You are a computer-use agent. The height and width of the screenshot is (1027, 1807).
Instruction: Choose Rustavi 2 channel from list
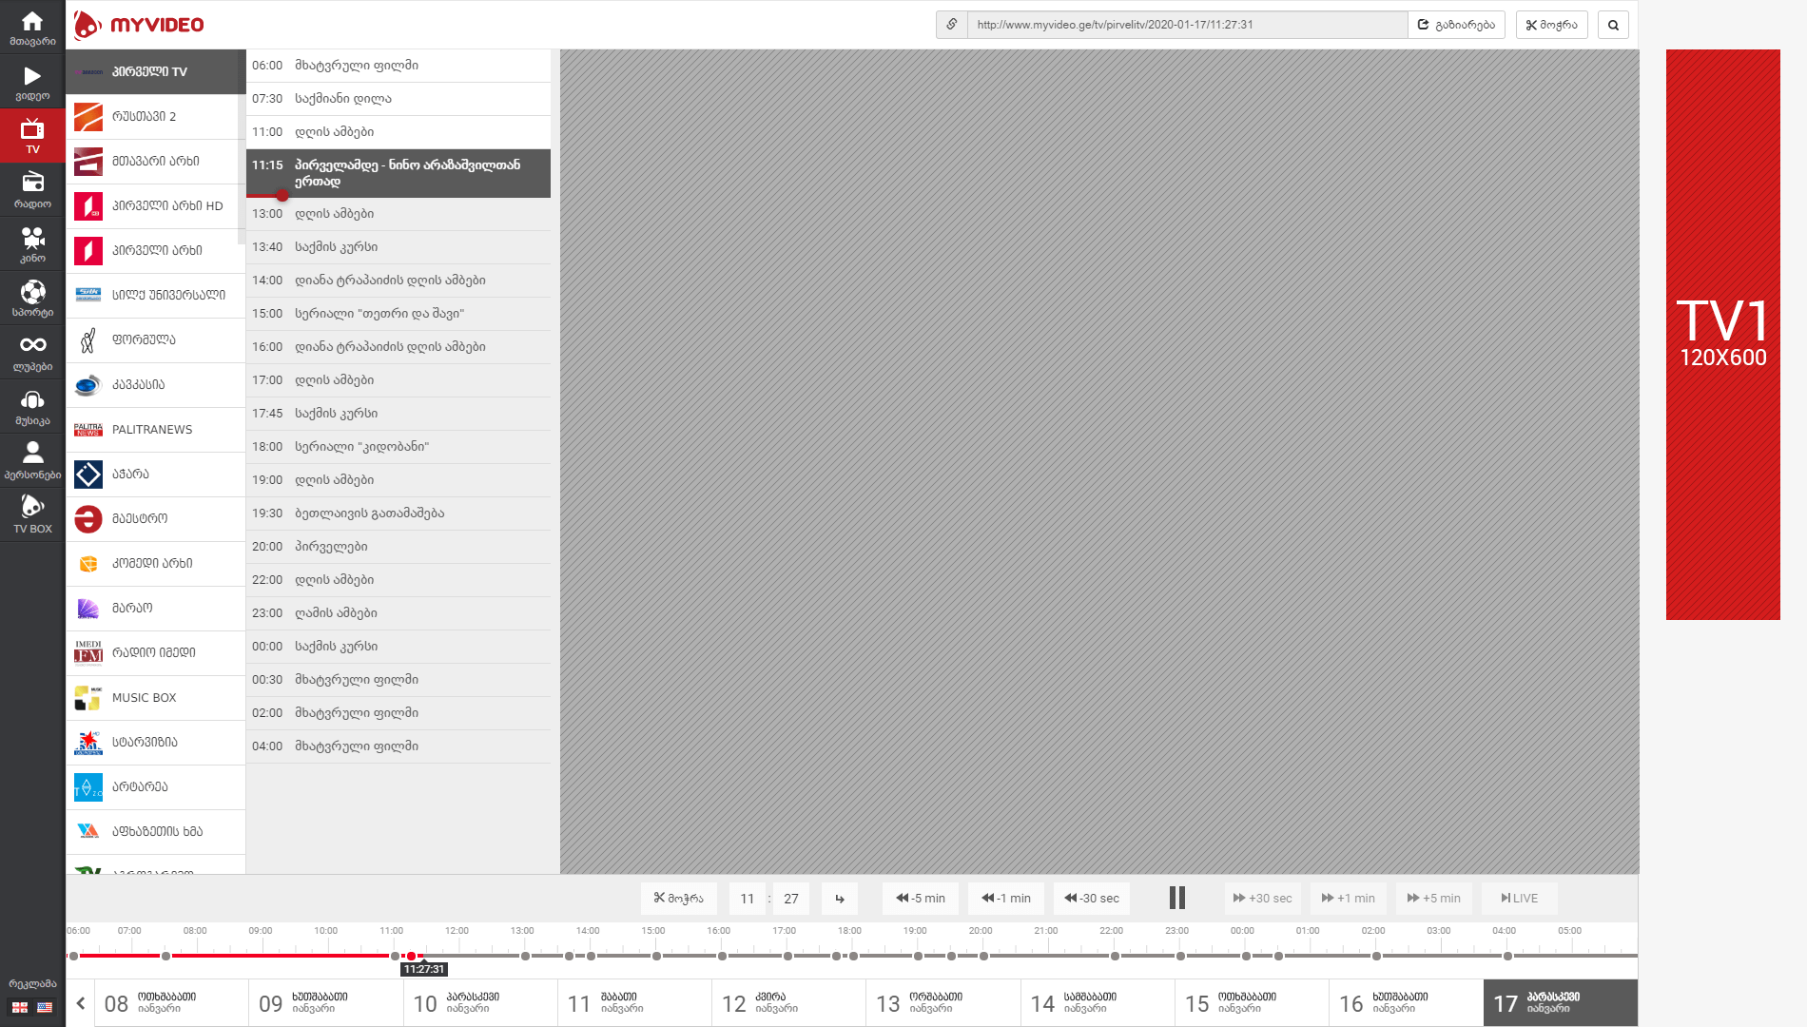tap(155, 116)
